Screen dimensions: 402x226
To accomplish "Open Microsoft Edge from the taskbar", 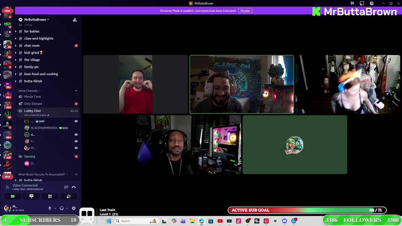I will click(201, 221).
